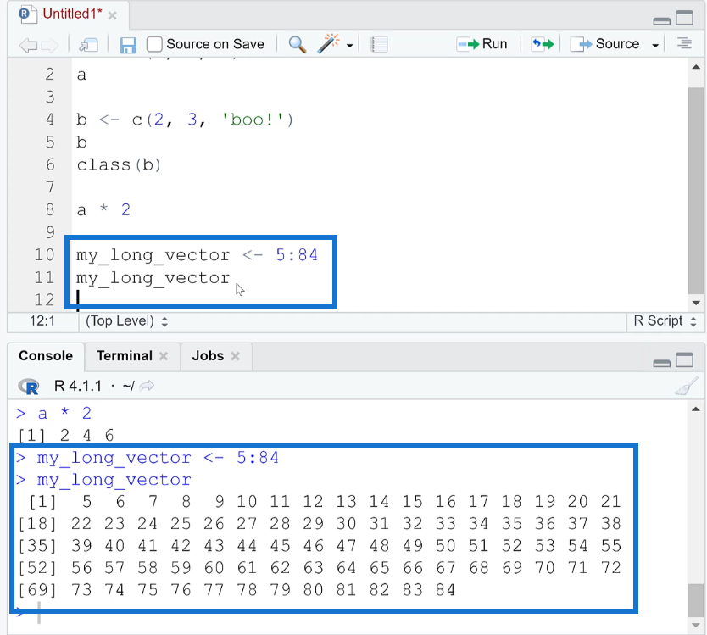The height and width of the screenshot is (635, 707).
Task: Show the script in a new window
Action: [x=88, y=45]
